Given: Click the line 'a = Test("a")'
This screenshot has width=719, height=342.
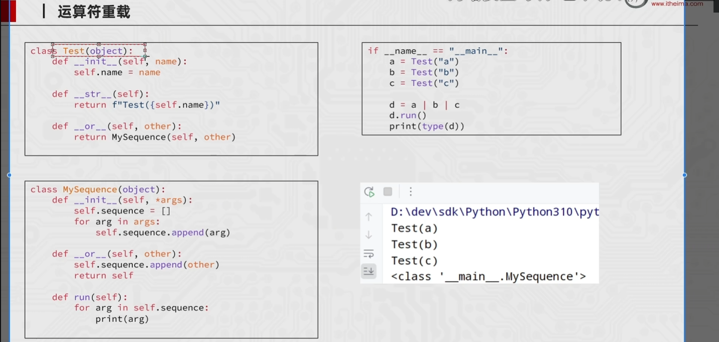Looking at the screenshot, I should (x=424, y=61).
